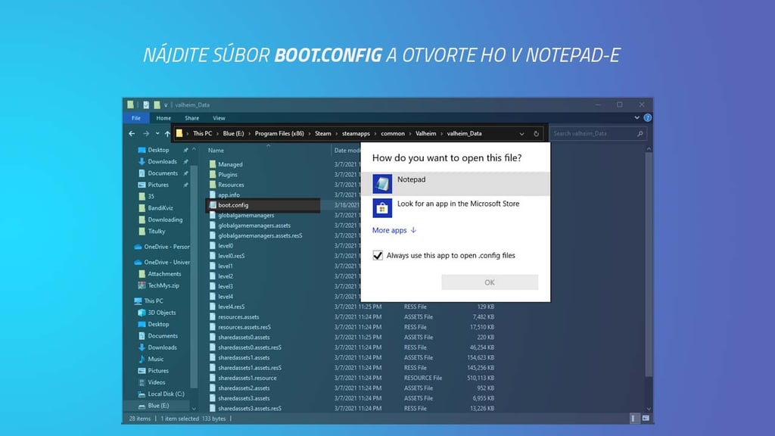Select steamapps in address breadcrumb
This screenshot has width=775, height=436.
click(356, 133)
